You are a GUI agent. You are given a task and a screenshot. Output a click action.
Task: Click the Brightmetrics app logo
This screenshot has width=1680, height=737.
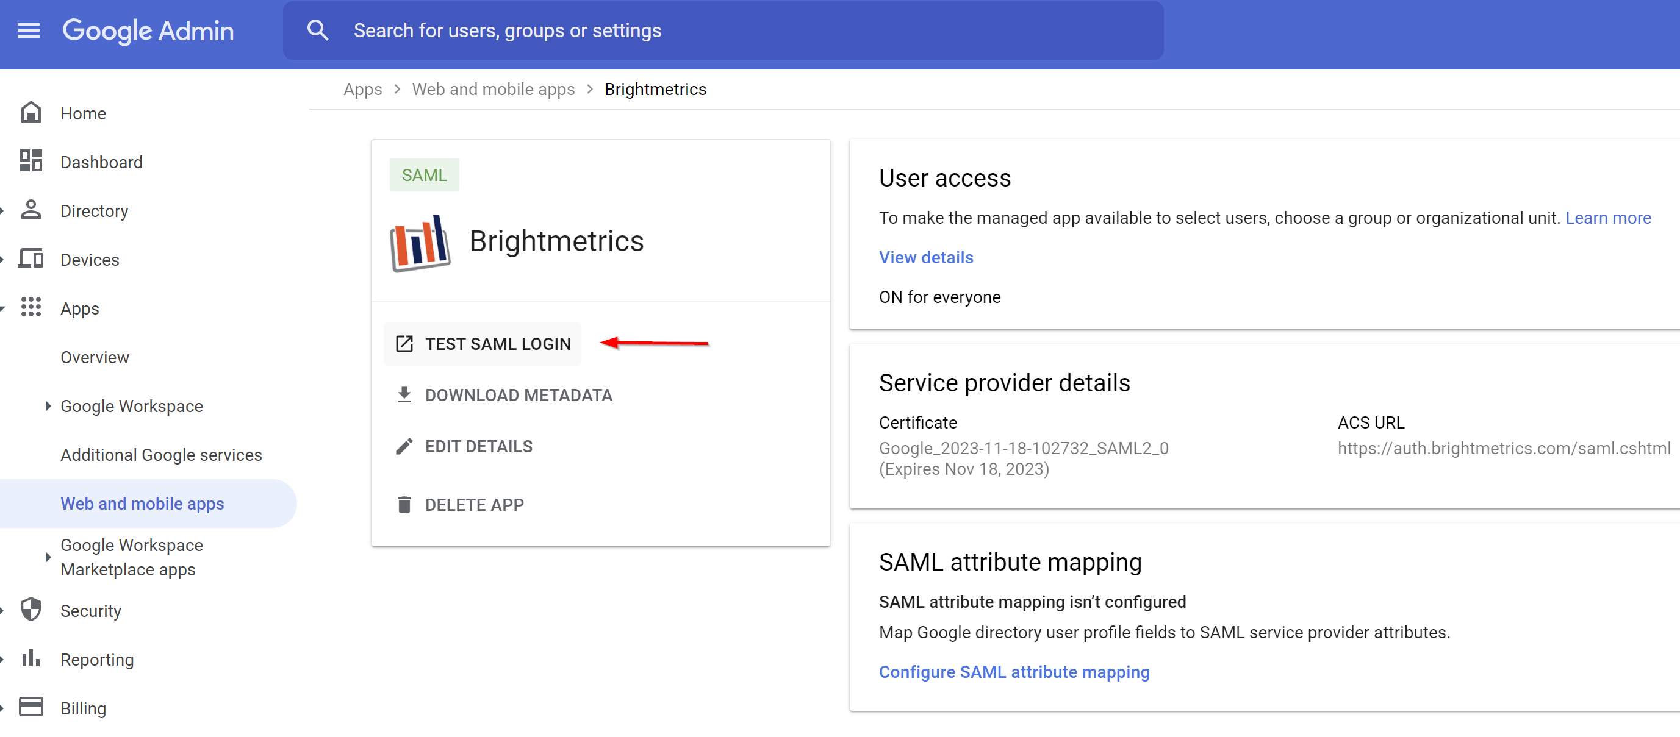coord(420,243)
